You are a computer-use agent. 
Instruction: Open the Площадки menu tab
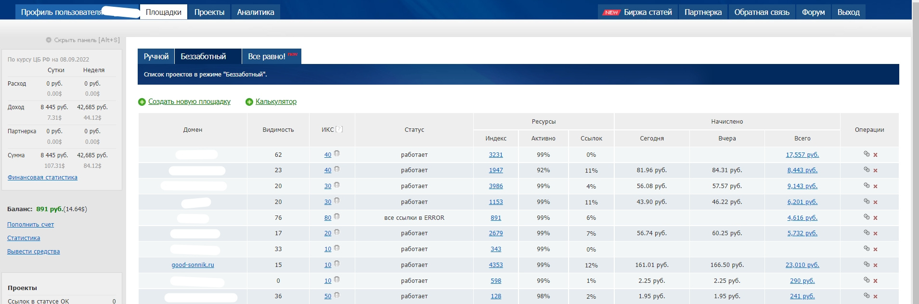(164, 12)
